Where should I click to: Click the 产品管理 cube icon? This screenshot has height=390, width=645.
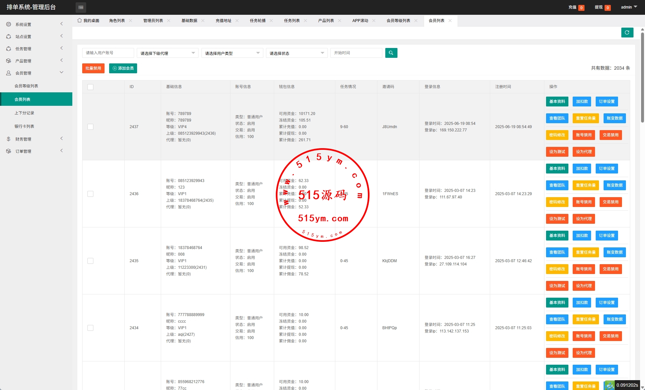click(x=9, y=61)
